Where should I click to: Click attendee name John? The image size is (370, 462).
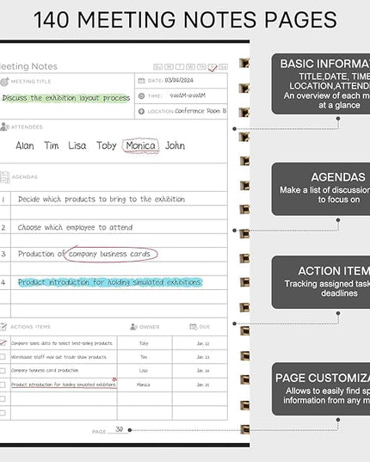click(175, 145)
